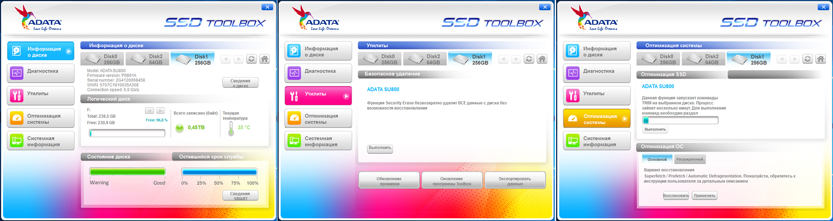Select Disk0 256GB in the right window

pyautogui.click(x=659, y=59)
